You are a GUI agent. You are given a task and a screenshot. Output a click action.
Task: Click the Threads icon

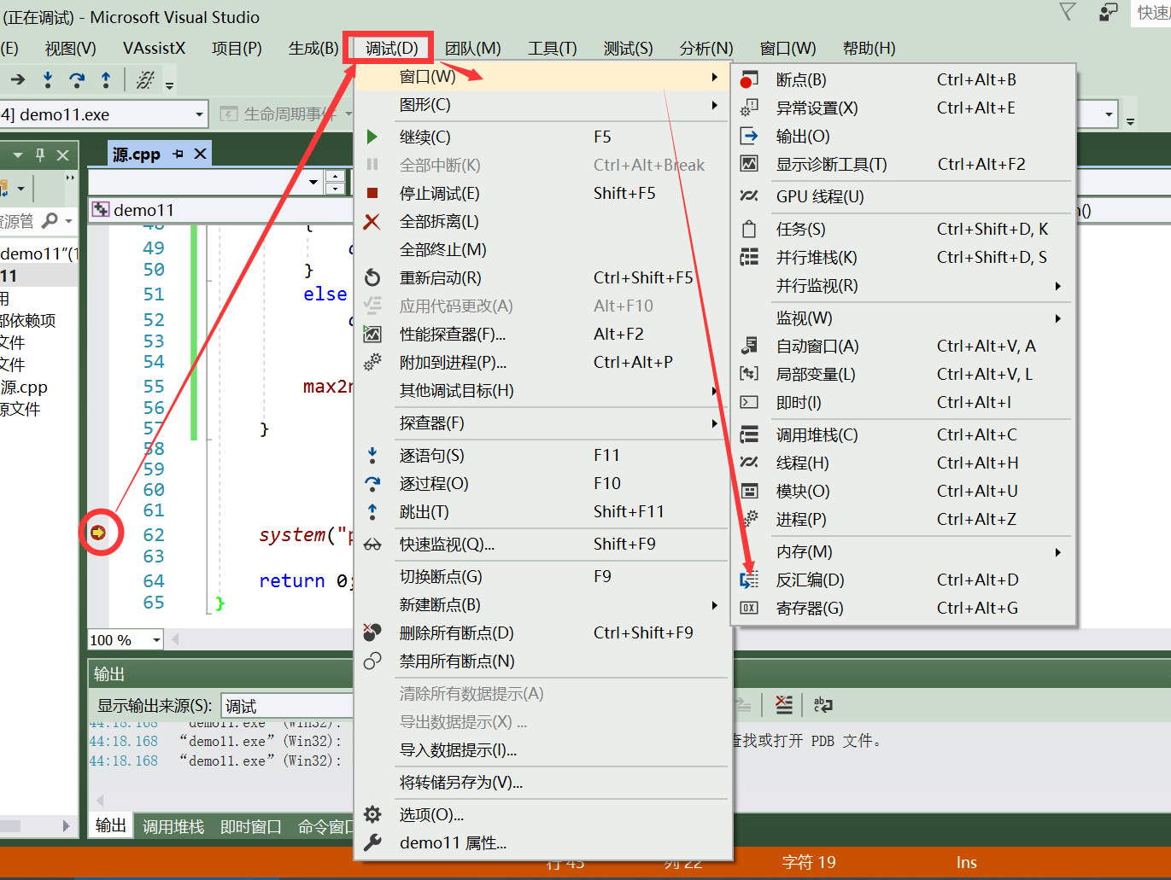pyautogui.click(x=748, y=463)
